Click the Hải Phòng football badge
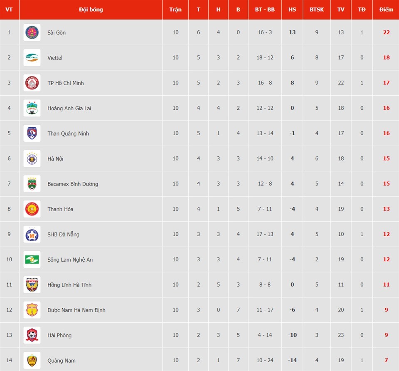Image resolution: width=399 pixels, height=371 pixels. [x=32, y=335]
